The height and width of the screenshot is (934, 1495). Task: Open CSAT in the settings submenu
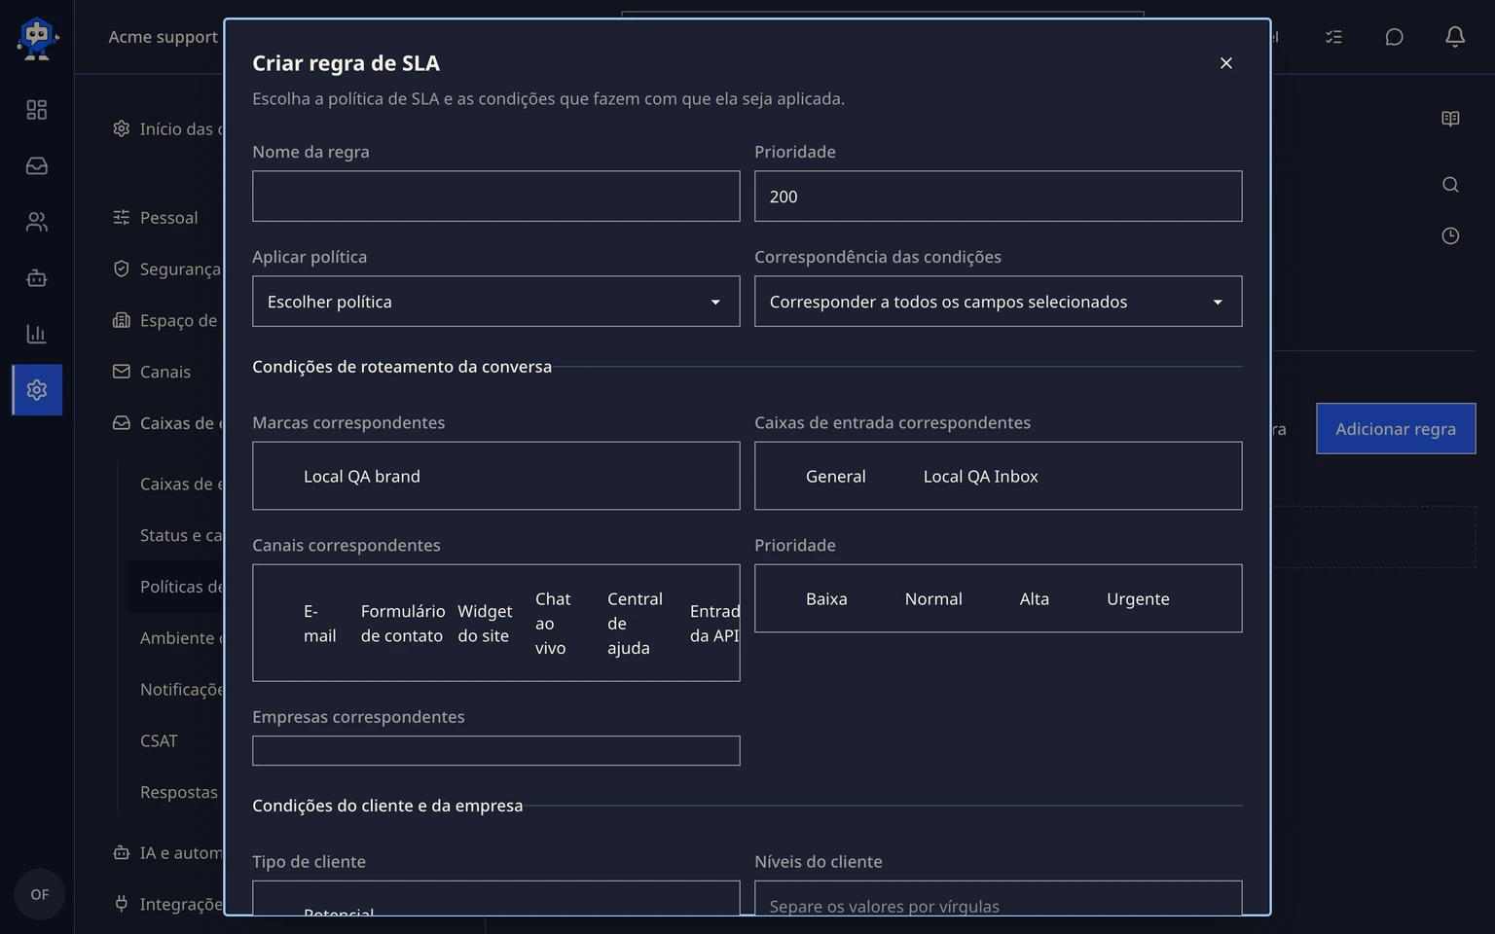click(x=160, y=741)
